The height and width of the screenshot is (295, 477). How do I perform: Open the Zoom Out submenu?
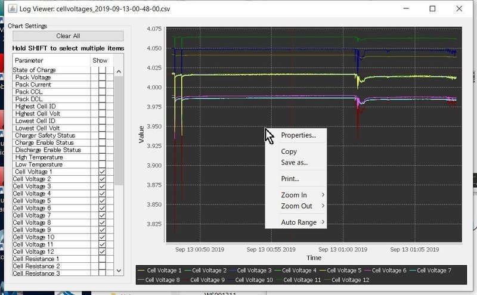(296, 206)
